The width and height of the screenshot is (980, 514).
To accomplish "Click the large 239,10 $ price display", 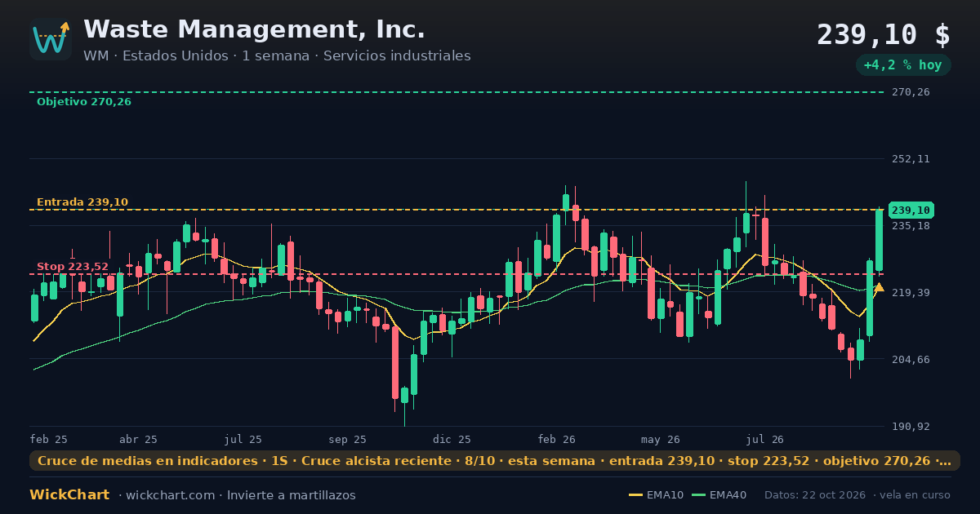I will pos(884,34).
